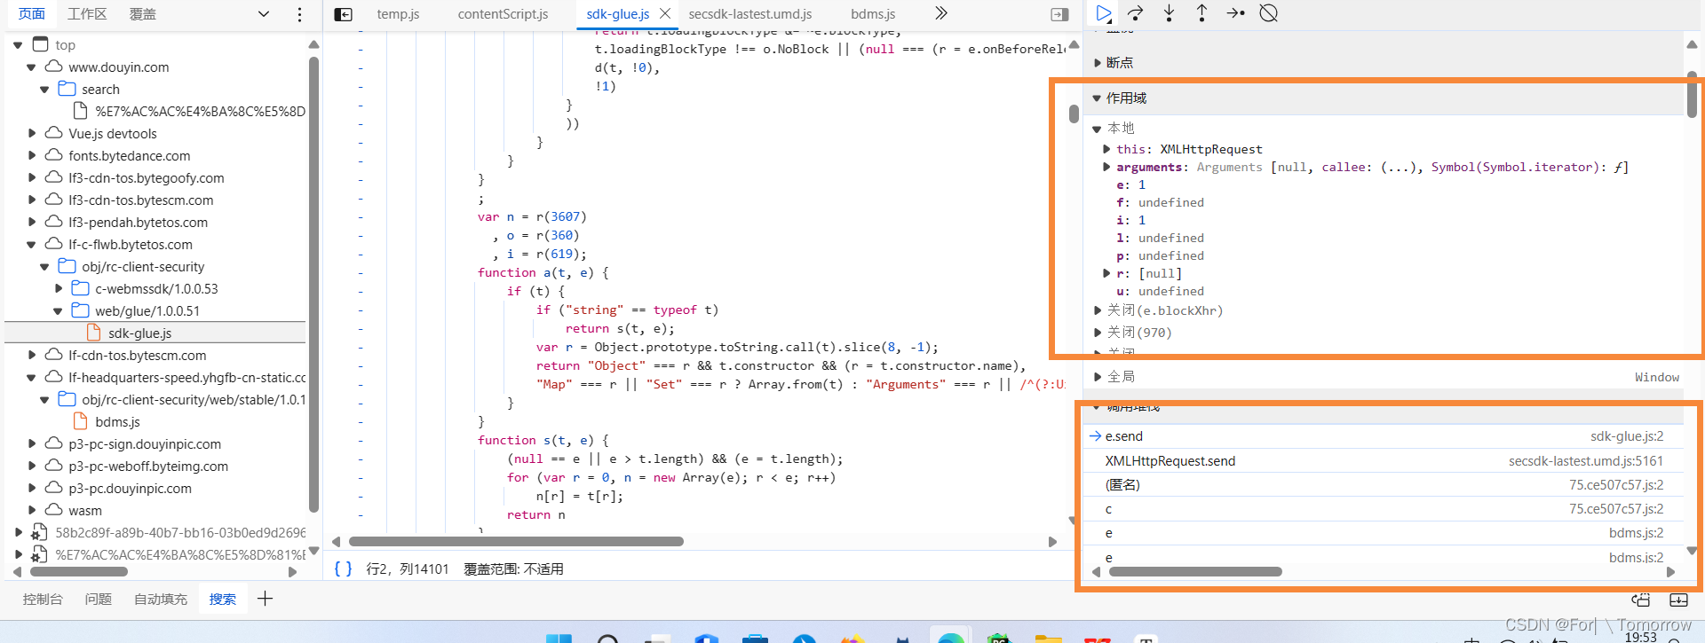The width and height of the screenshot is (1705, 643).
Task: Select the sdk-glue.js file in tree
Action: tap(140, 333)
